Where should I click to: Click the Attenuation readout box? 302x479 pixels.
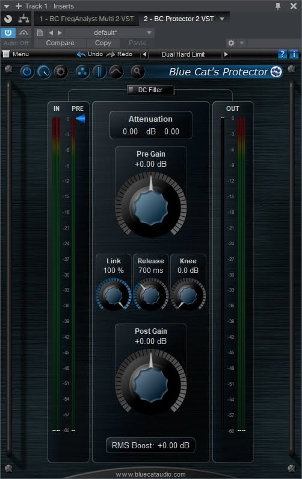click(x=150, y=125)
